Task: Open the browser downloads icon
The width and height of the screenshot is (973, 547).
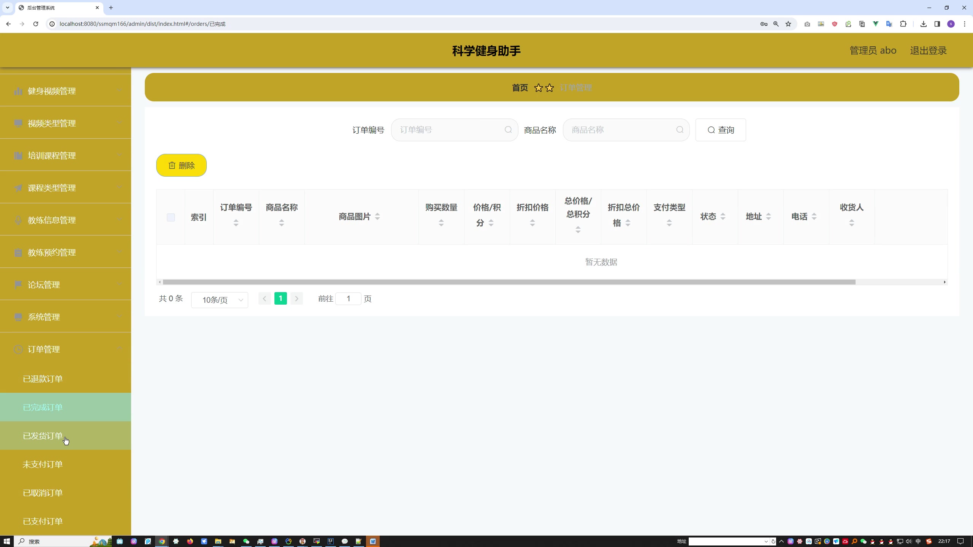Action: point(924,24)
